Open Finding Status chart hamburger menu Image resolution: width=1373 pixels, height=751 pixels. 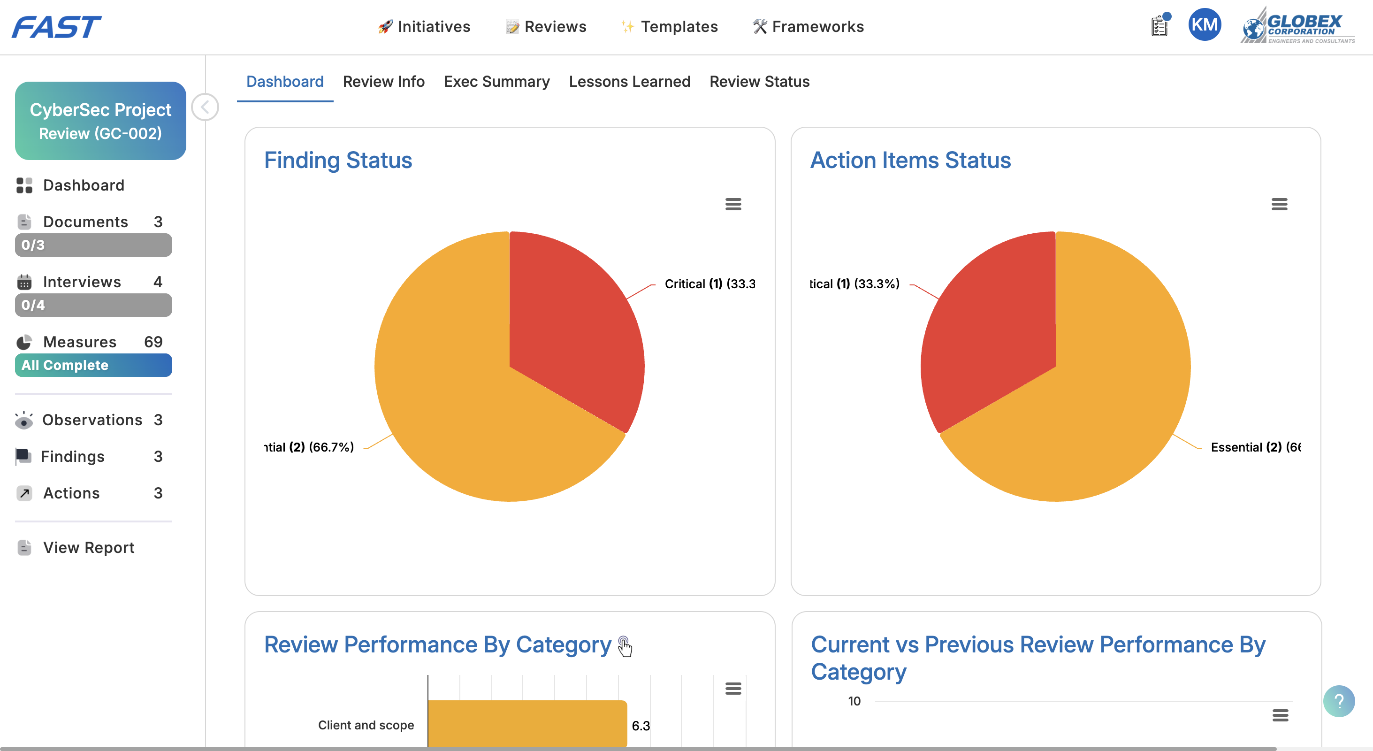click(733, 204)
